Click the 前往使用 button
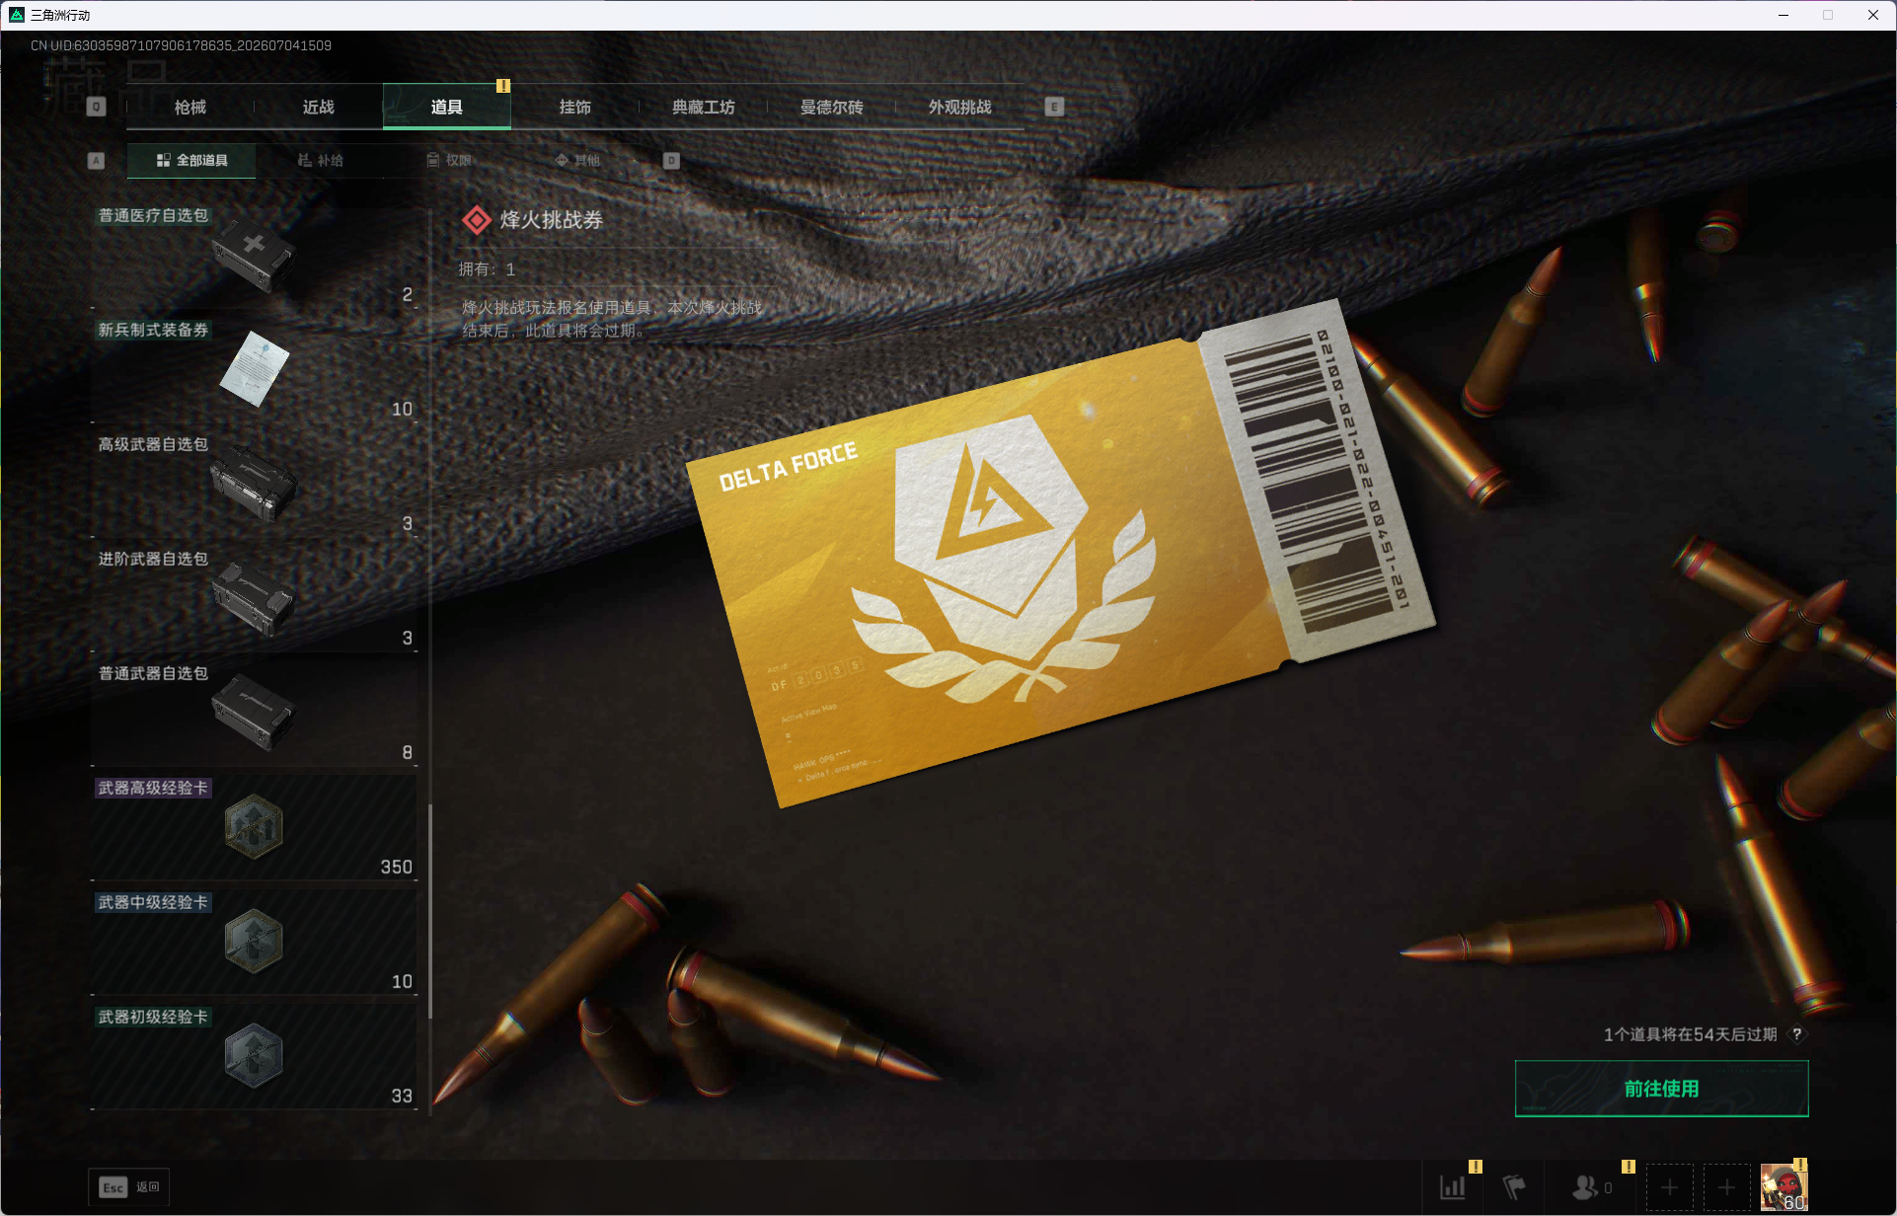The width and height of the screenshot is (1897, 1216). (1662, 1089)
